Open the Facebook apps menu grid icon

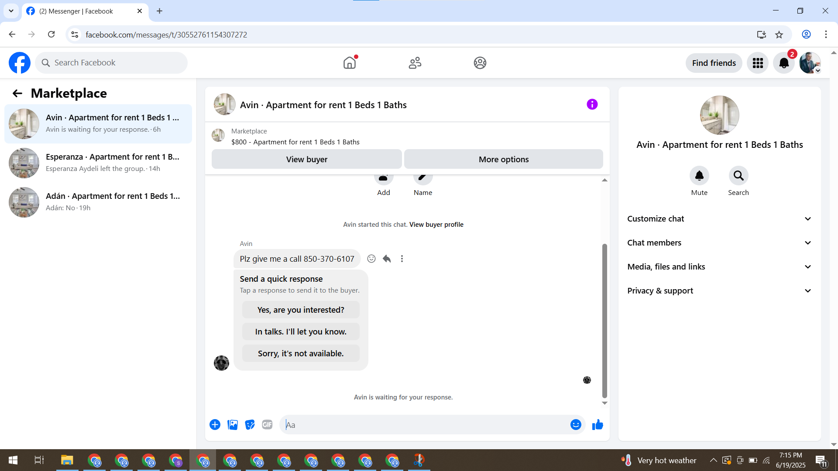[758, 63]
